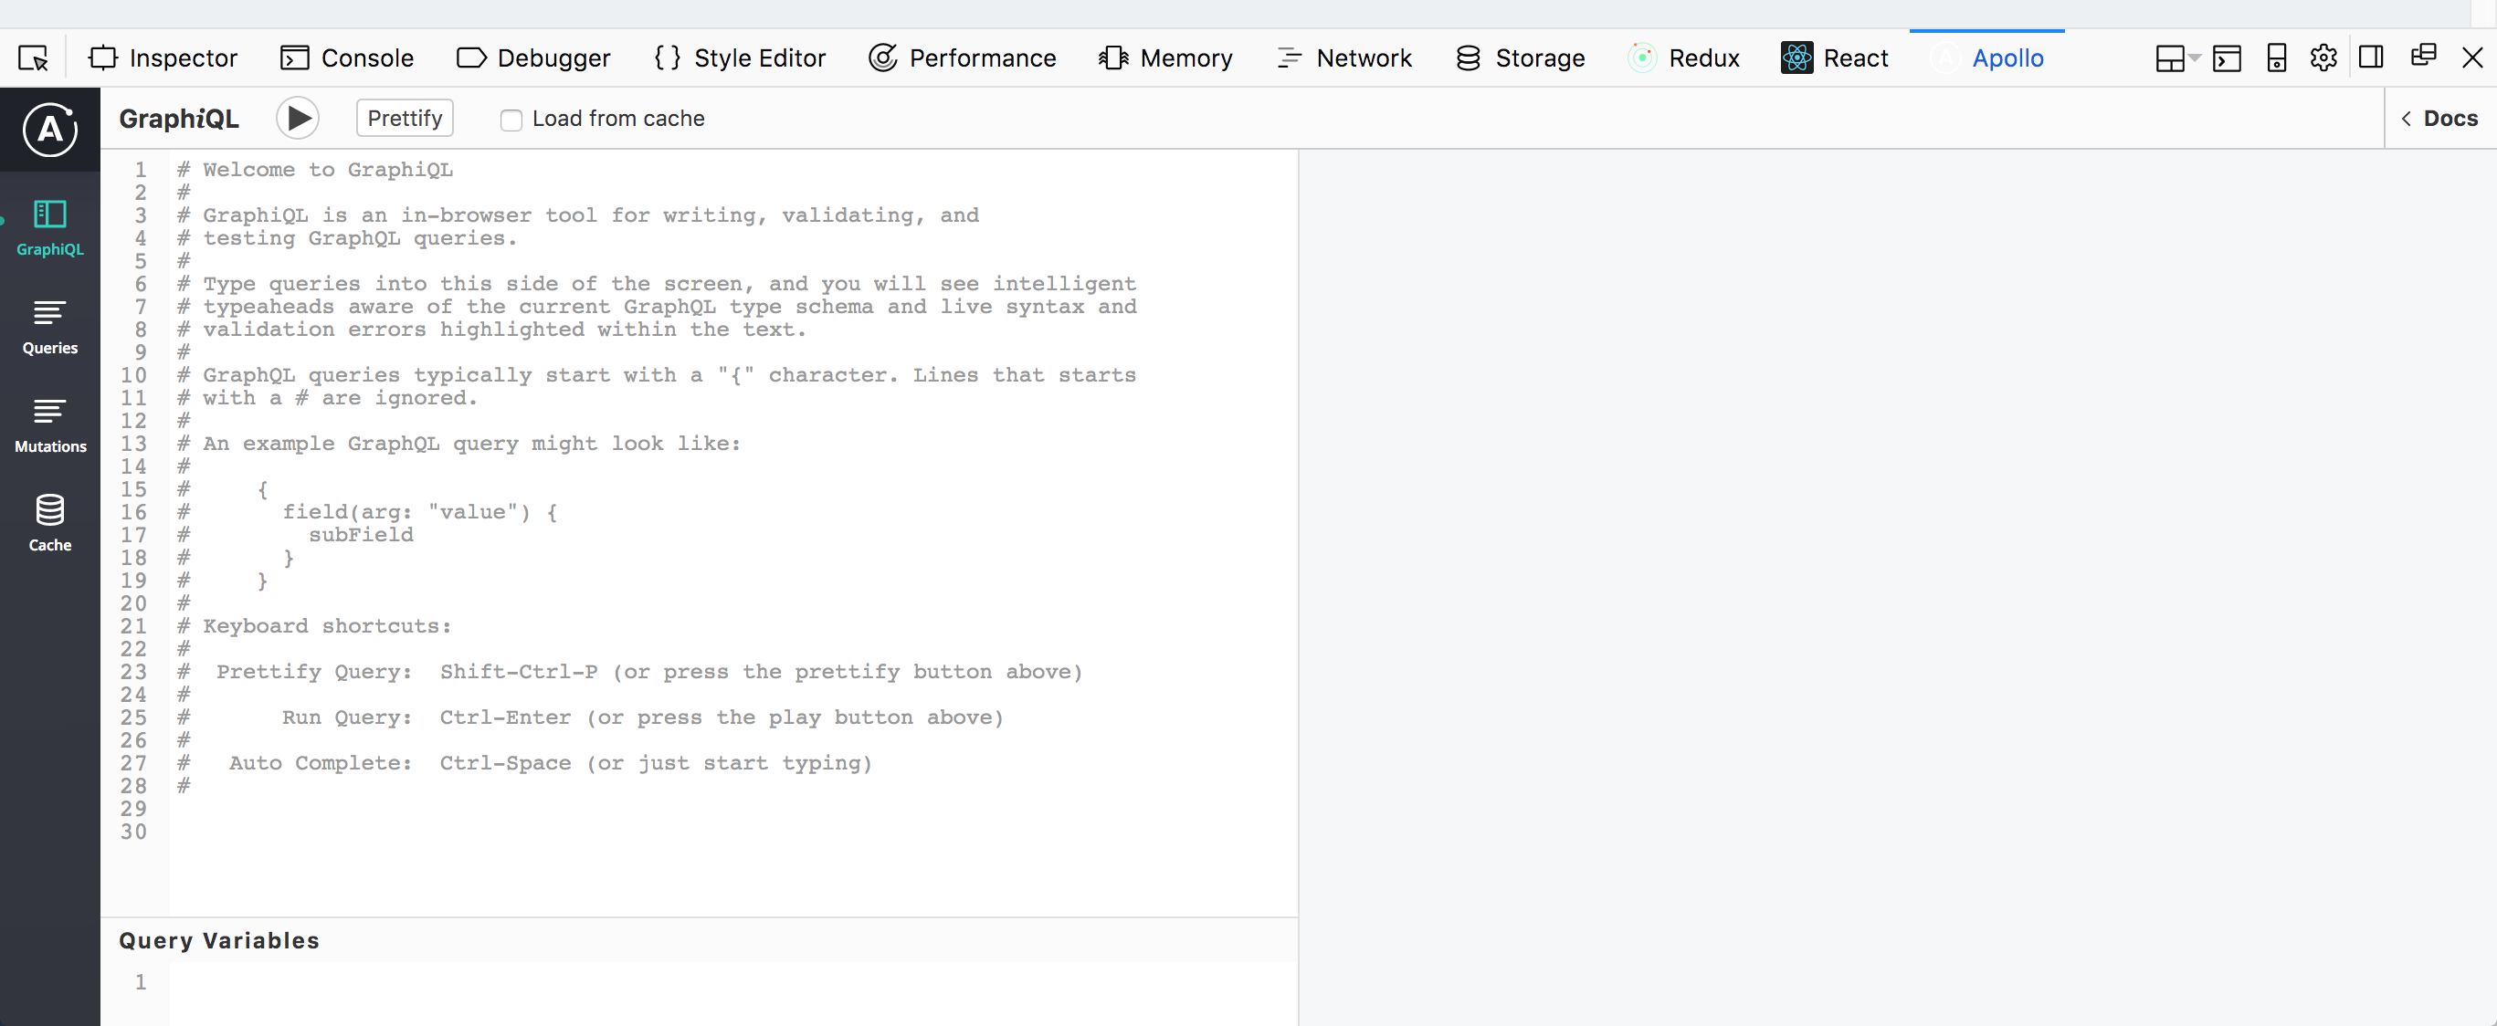Select the GraphiQL sidebar icon

point(49,228)
